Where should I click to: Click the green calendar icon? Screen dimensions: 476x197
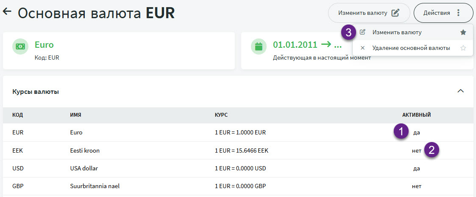259,47
